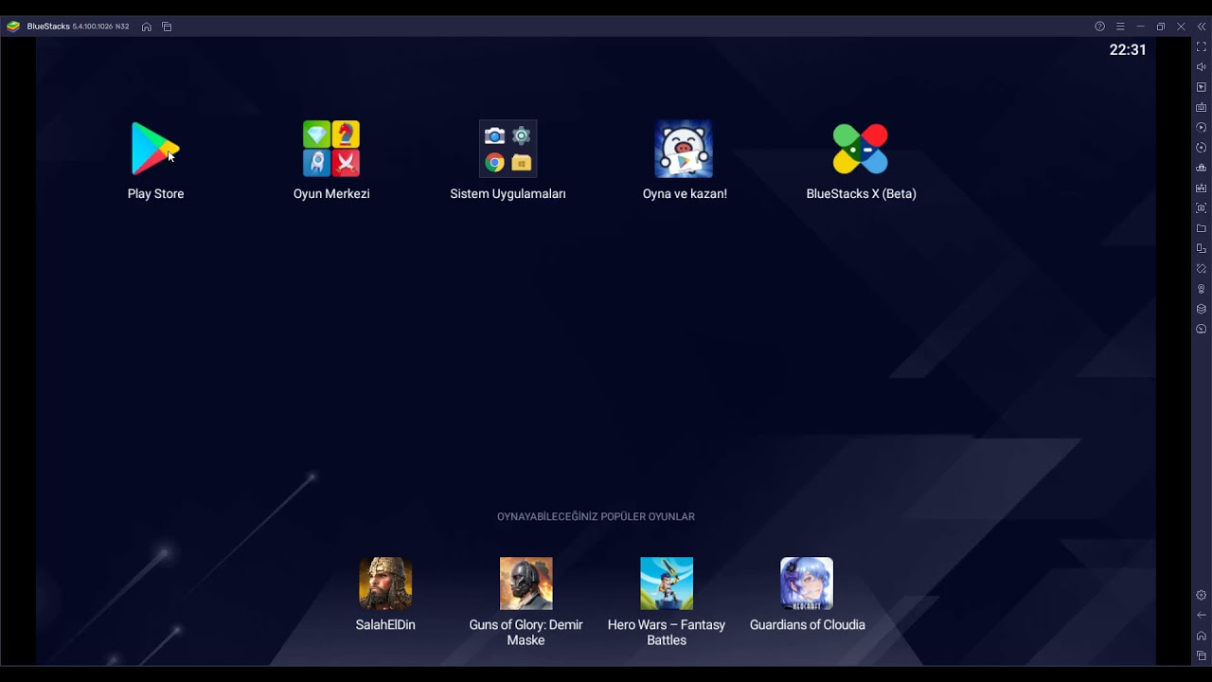
Task: Open the hamburger menu in title bar
Action: (x=1120, y=27)
